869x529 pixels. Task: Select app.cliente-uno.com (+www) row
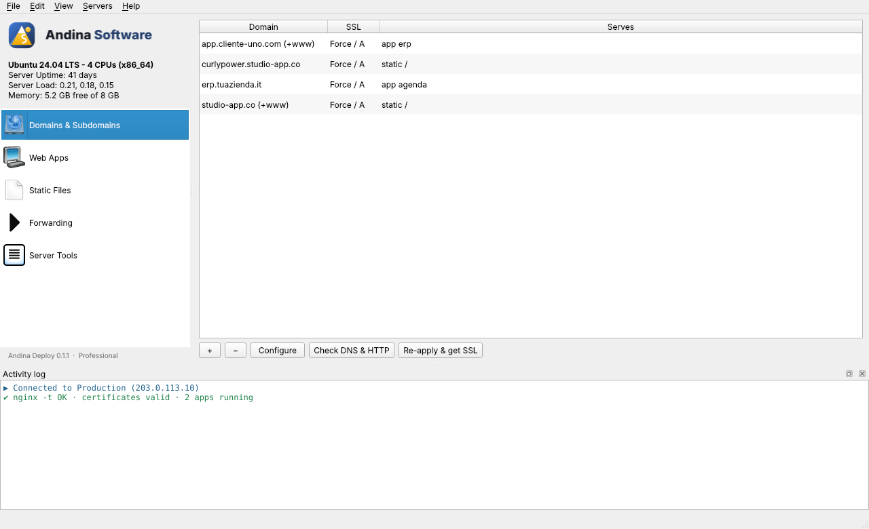[531, 43]
